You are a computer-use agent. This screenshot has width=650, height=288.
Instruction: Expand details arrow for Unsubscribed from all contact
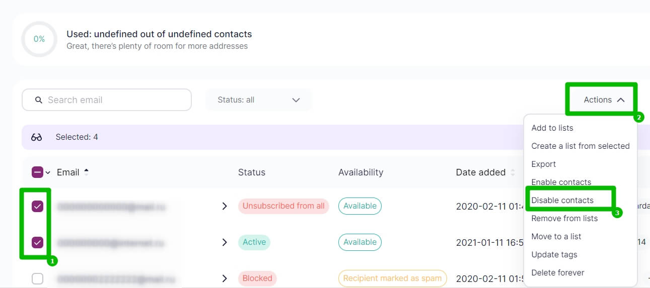(225, 206)
